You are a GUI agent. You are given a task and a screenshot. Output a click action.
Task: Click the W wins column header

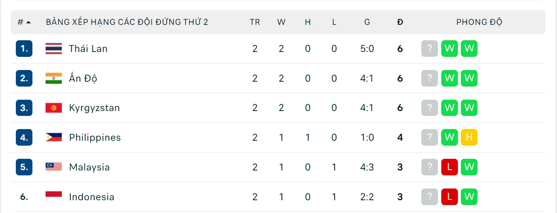pyautogui.click(x=281, y=22)
